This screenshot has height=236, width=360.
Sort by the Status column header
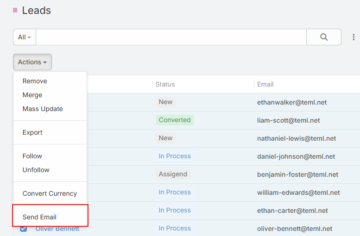[165, 84]
